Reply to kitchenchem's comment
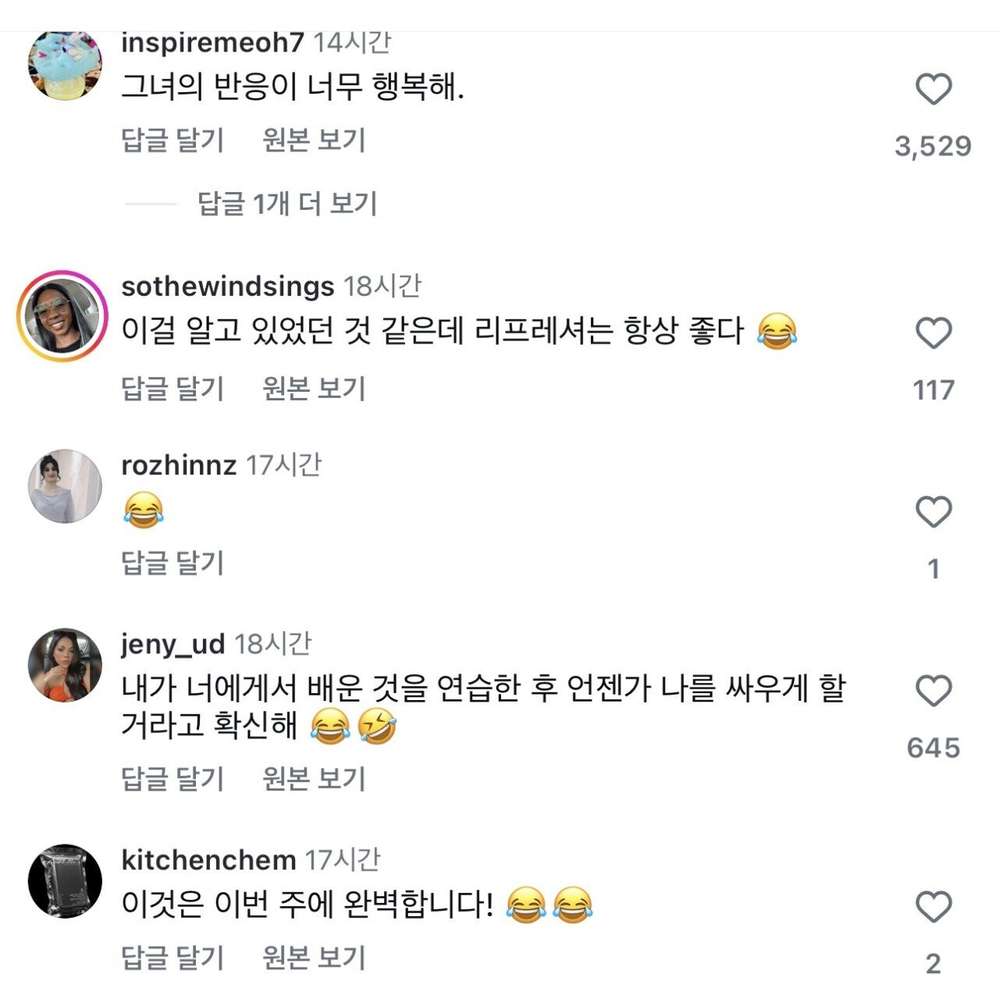Viewport: 999px width, 999px height. coord(172,958)
